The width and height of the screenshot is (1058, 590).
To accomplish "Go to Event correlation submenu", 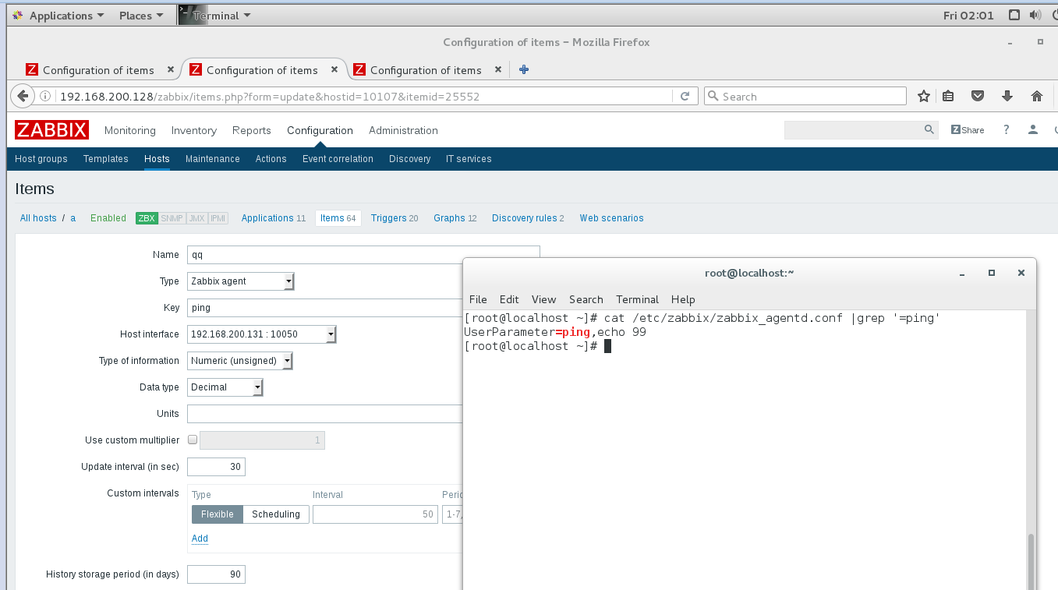I will (338, 159).
